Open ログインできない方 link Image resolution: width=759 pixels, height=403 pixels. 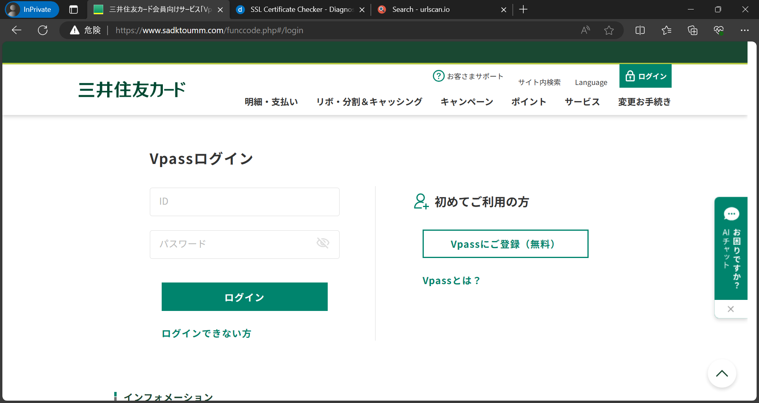tap(206, 333)
